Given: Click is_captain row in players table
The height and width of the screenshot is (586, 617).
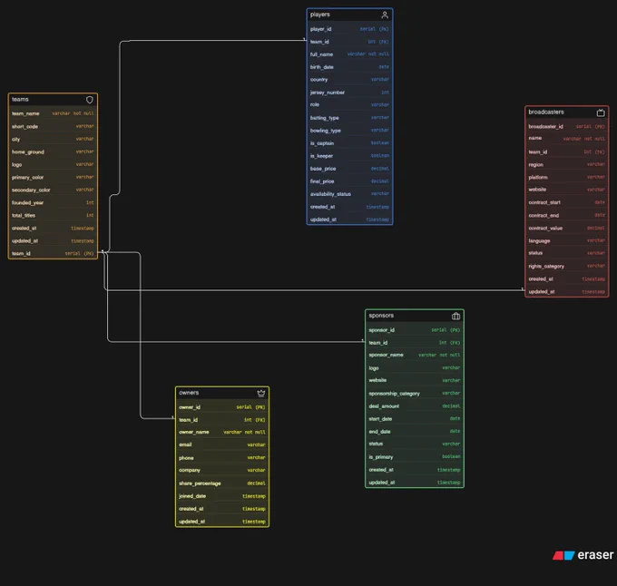Looking at the screenshot, I should click(349, 143).
